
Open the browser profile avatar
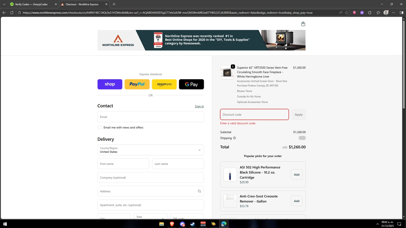pyautogui.click(x=386, y=12)
